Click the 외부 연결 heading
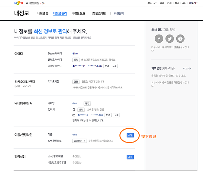The width and height of the screenshot is (203, 173). pos(163,68)
